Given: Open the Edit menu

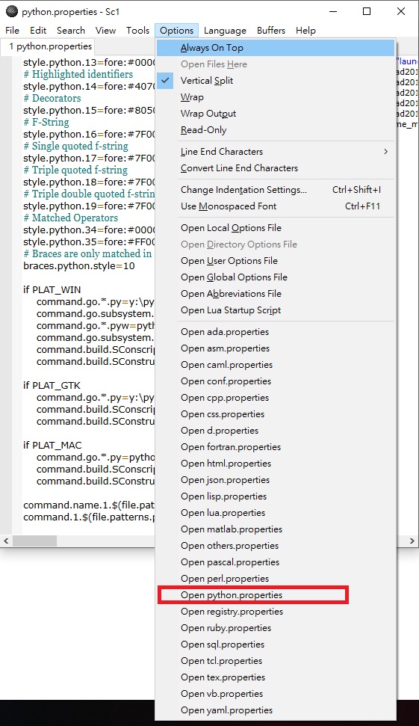Looking at the screenshot, I should pyautogui.click(x=38, y=31).
